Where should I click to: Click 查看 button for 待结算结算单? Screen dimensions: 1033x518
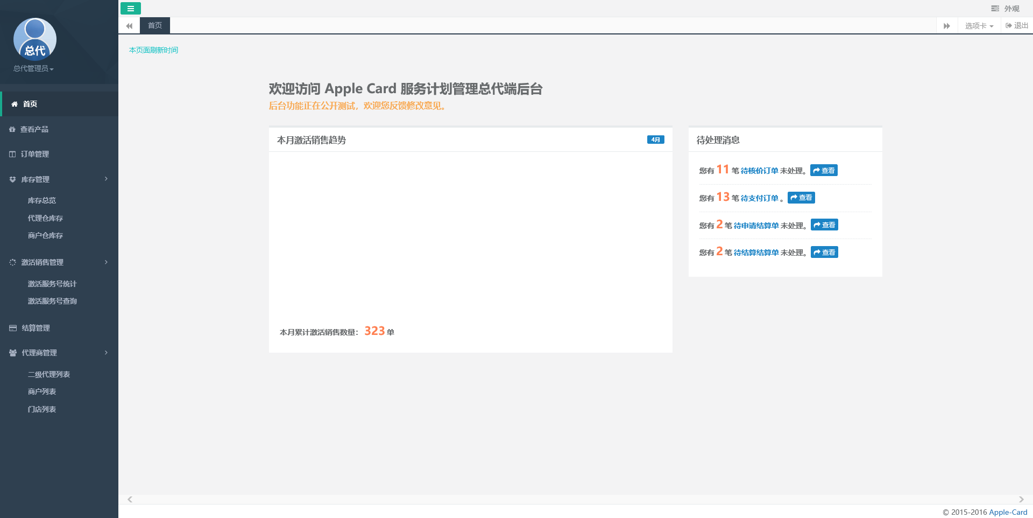click(x=824, y=252)
